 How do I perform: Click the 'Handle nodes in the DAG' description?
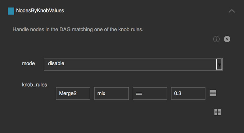click(x=78, y=30)
